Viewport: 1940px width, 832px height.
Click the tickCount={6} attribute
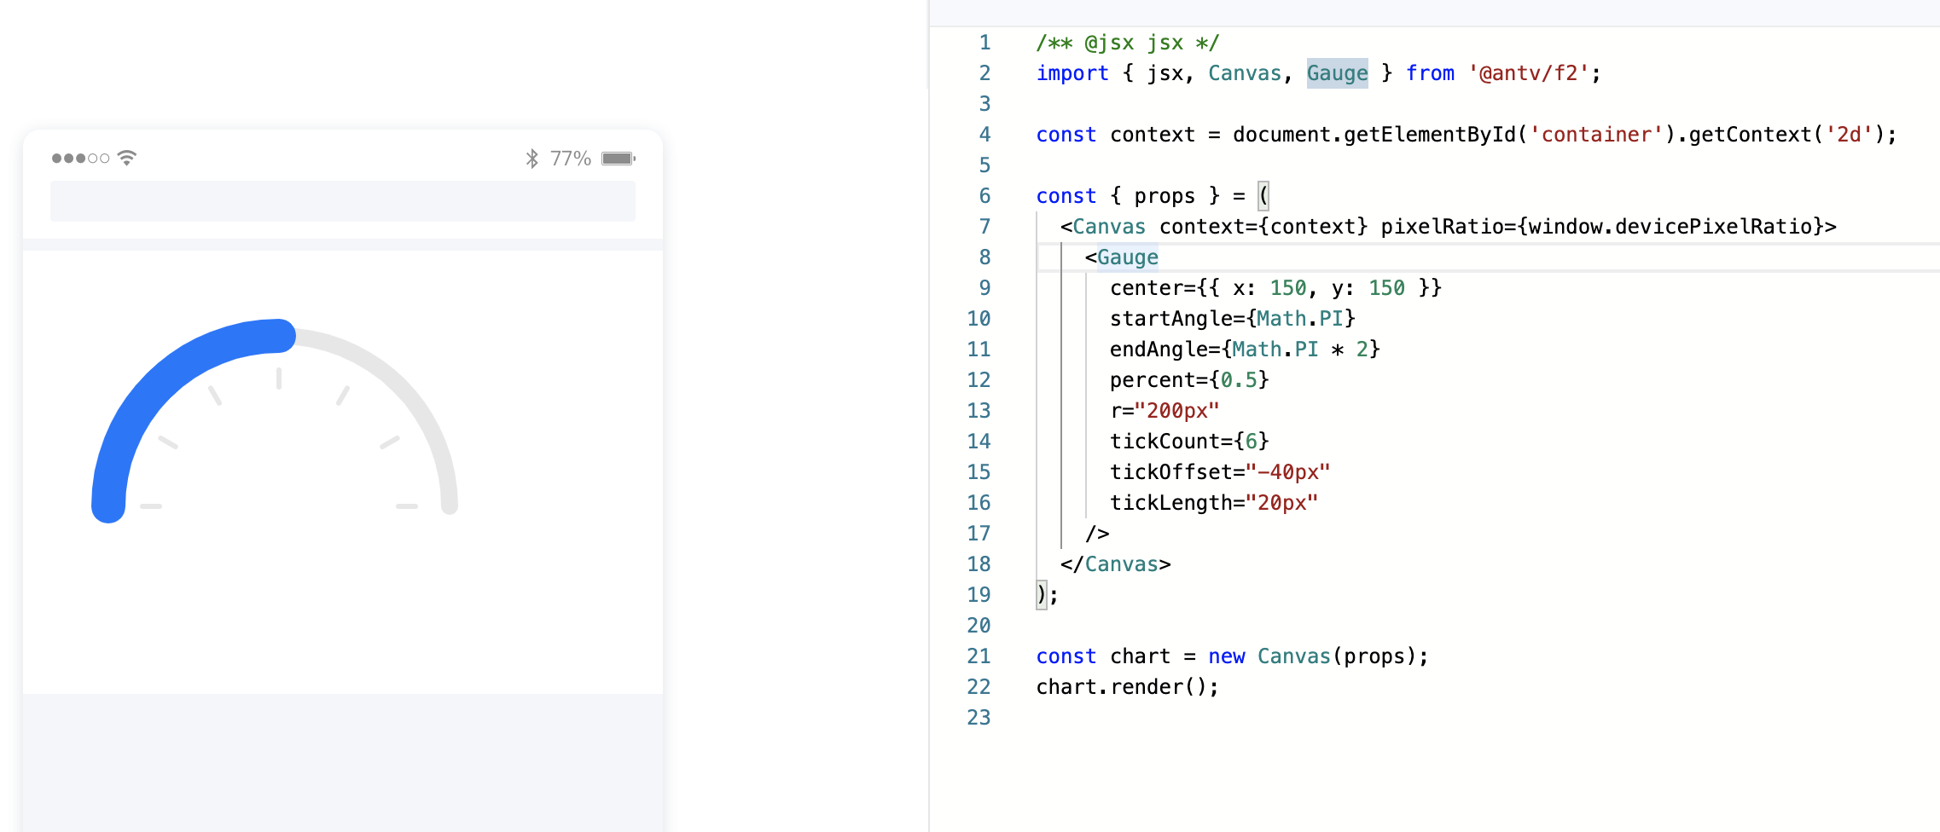tap(1189, 442)
